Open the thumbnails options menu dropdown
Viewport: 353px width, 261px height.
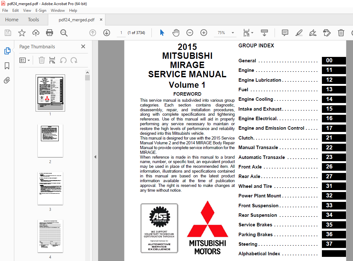[24, 60]
